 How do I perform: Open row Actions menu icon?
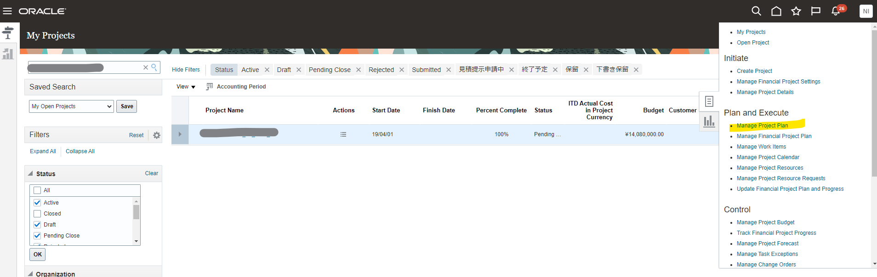click(343, 134)
